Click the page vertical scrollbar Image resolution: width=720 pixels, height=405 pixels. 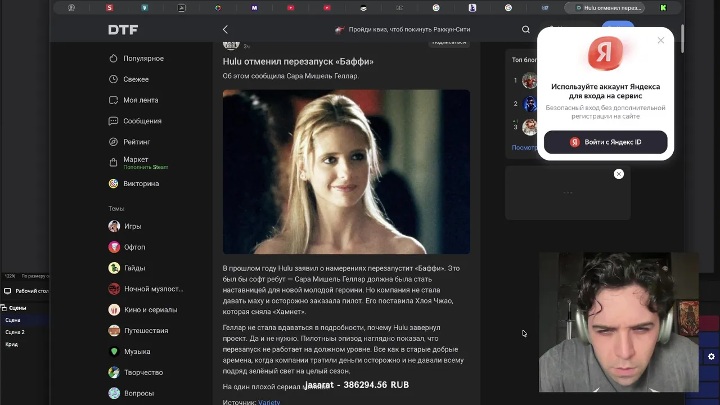click(682, 39)
